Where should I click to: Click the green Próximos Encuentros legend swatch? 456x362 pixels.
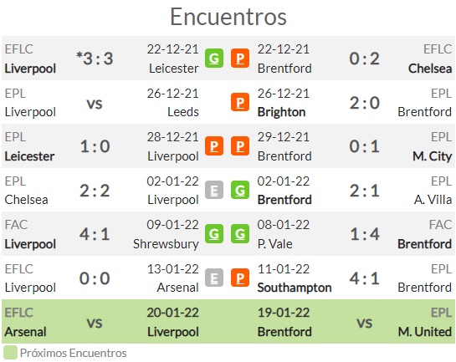pyautogui.click(x=10, y=353)
